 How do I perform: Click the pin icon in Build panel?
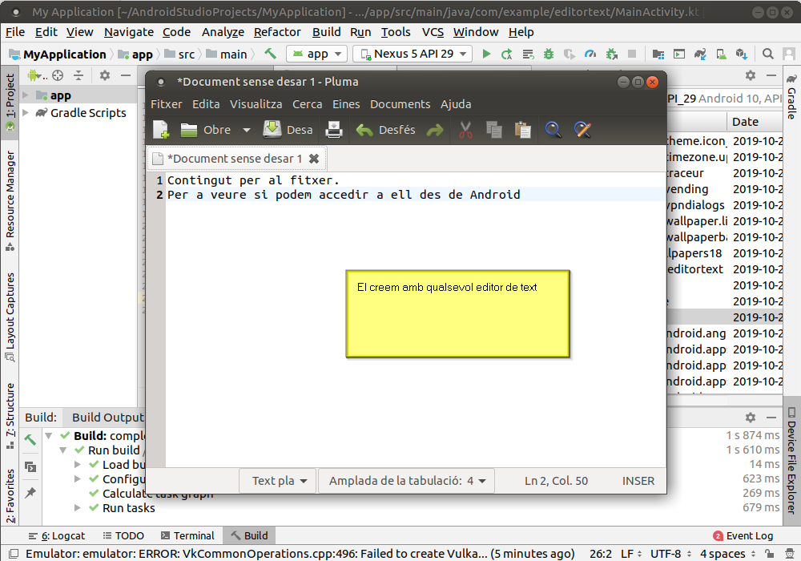coord(30,493)
